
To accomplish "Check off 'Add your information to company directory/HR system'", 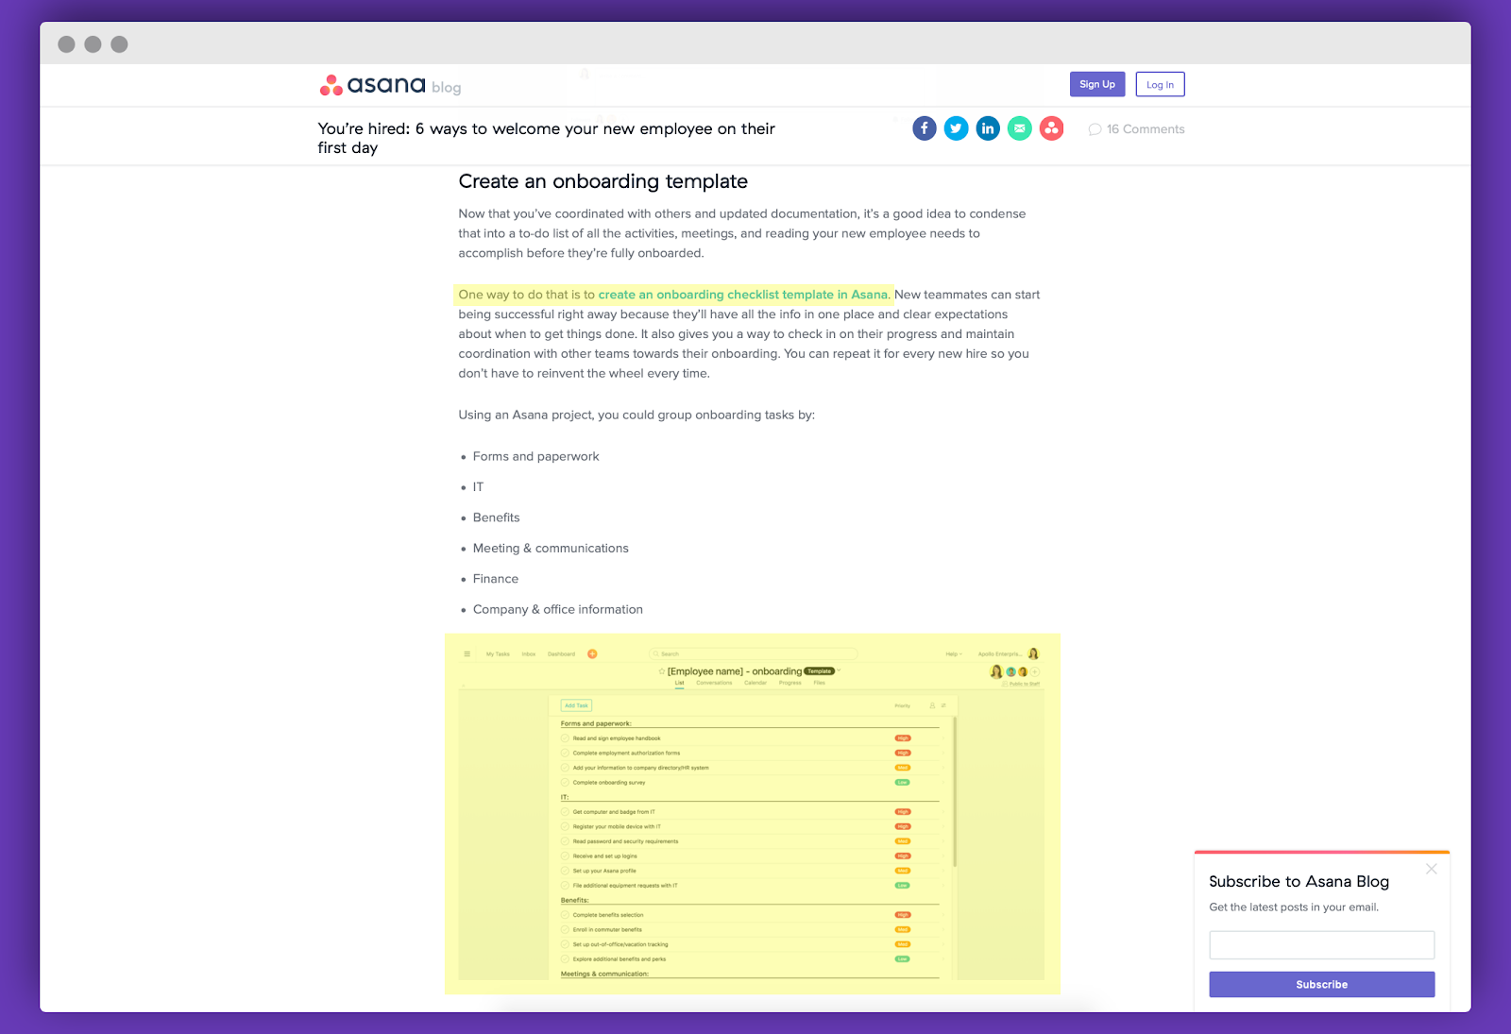I will tap(566, 768).
